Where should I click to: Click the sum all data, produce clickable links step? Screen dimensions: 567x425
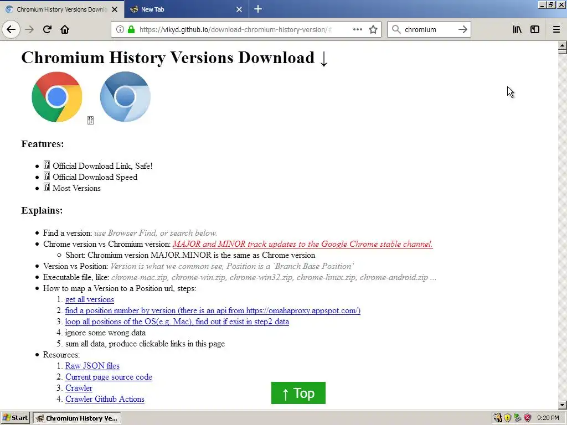click(x=145, y=344)
